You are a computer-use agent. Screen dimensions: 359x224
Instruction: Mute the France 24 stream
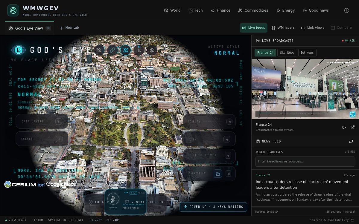pos(344,127)
